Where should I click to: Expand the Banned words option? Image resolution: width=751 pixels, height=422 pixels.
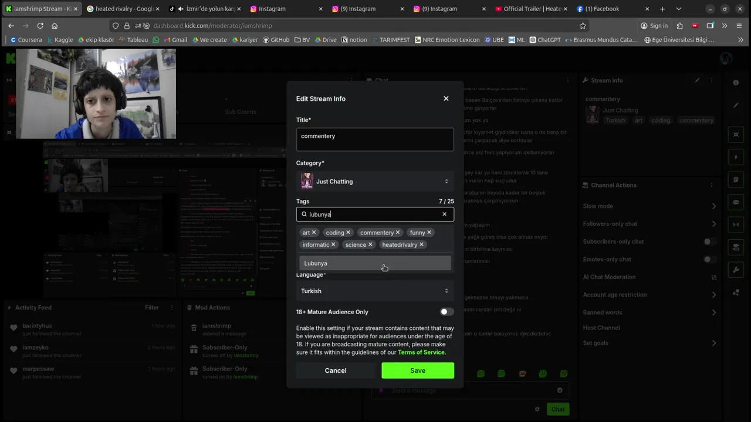click(x=649, y=312)
